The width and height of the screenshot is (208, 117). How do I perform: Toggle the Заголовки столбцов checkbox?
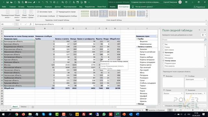tap(38, 16)
